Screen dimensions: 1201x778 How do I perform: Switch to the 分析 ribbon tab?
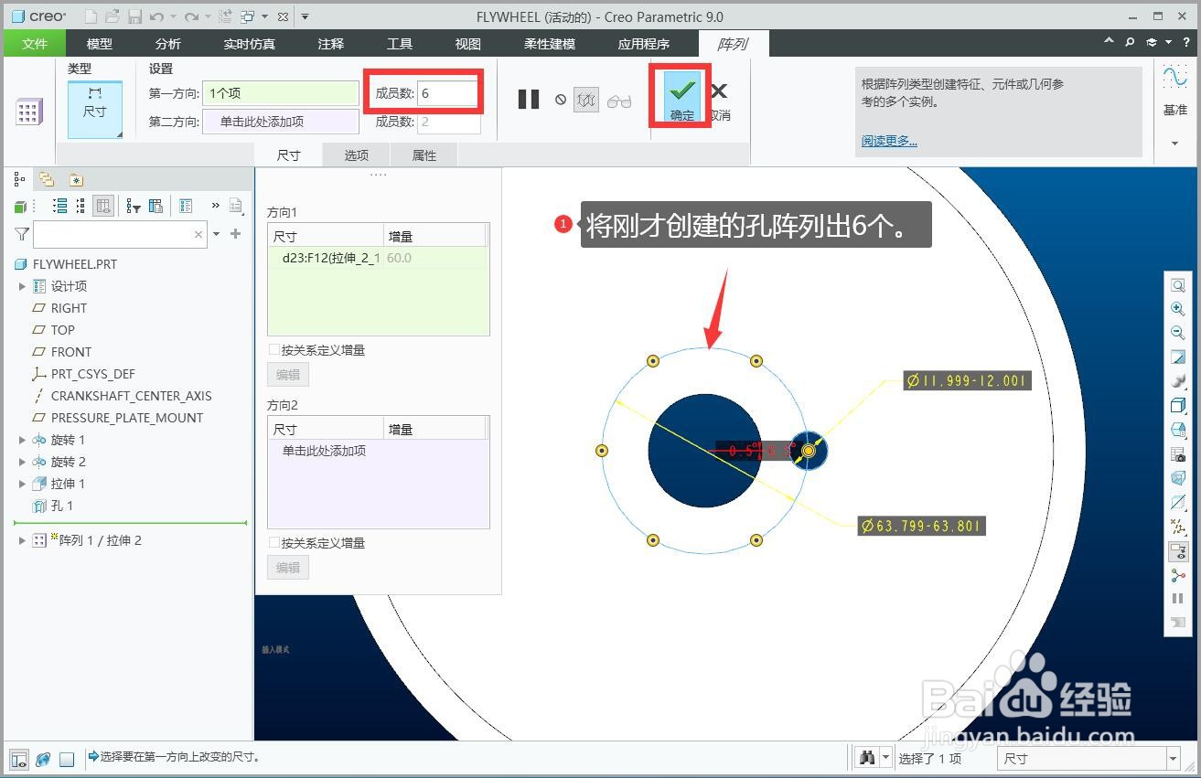pos(168,44)
